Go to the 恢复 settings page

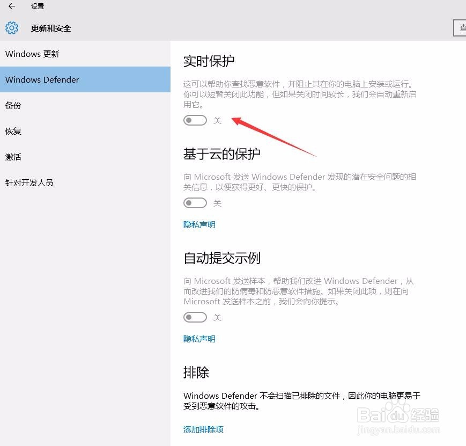85,131
